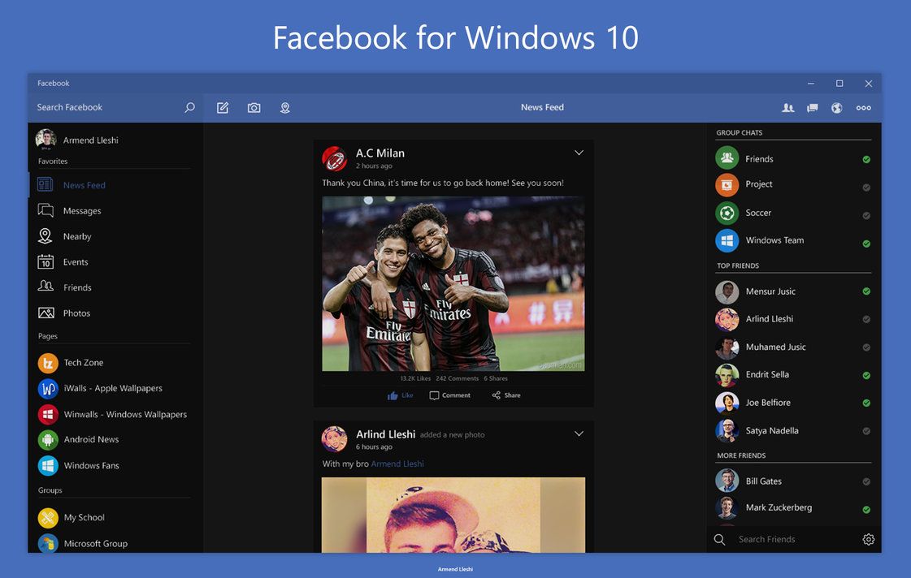The width and height of the screenshot is (911, 578).
Task: Expand options on the A.C Milan post
Action: coord(579,152)
